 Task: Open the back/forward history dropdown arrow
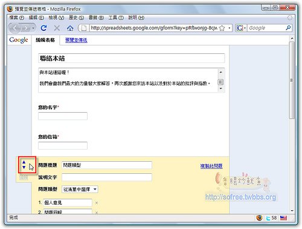[33, 28]
